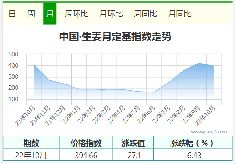Switch to 月环比 tab

tap(111, 14)
